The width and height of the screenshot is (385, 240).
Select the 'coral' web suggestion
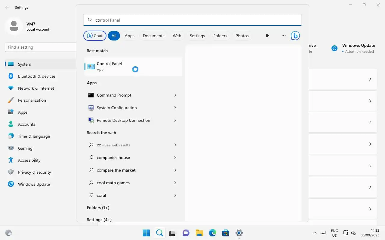[x=133, y=195]
